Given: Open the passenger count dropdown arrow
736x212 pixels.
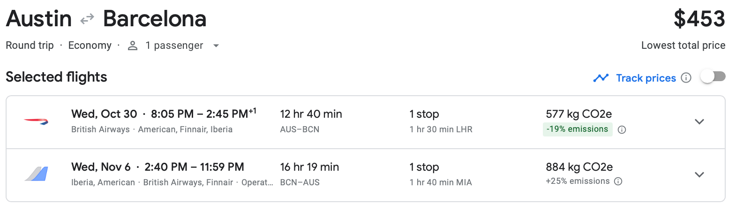Looking at the screenshot, I should click(216, 45).
